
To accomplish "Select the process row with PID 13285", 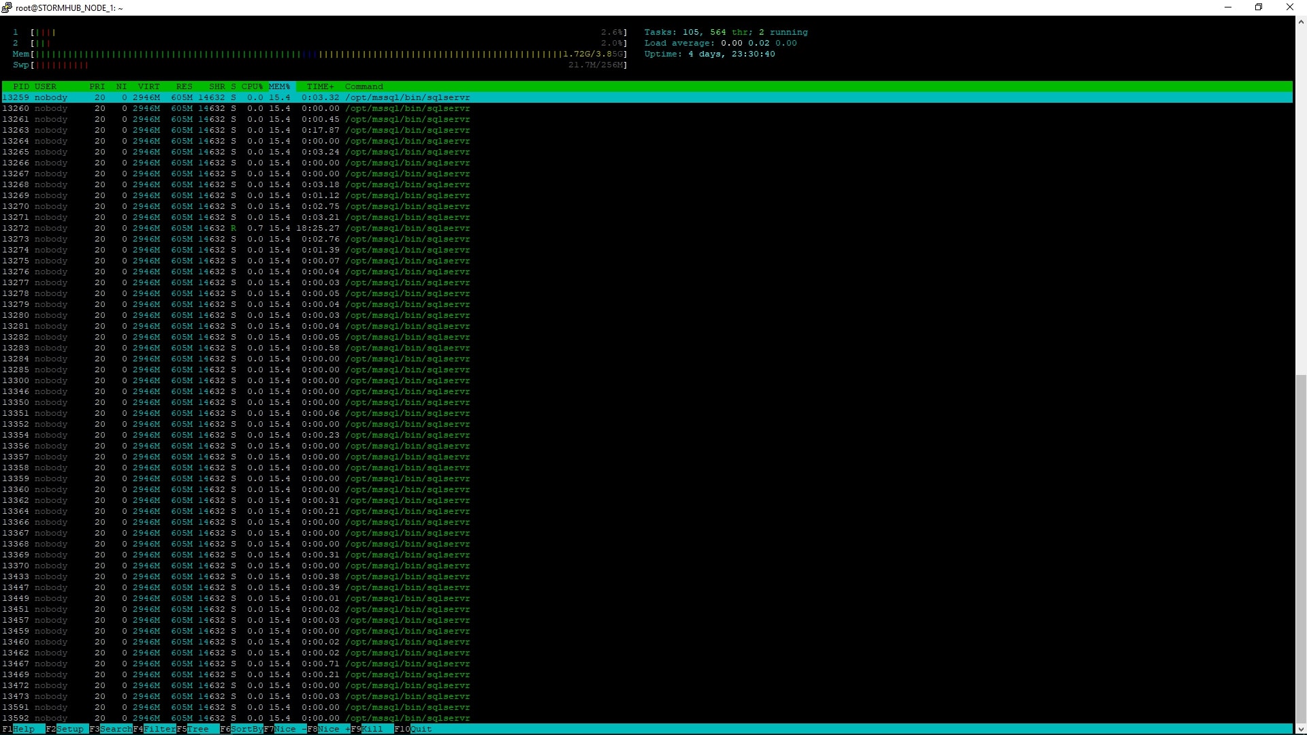I will pos(647,370).
